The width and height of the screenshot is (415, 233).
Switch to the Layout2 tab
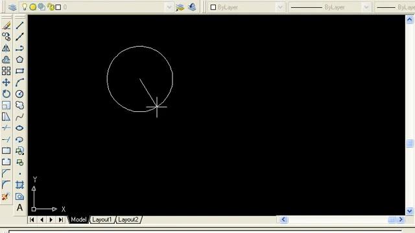pos(128,219)
